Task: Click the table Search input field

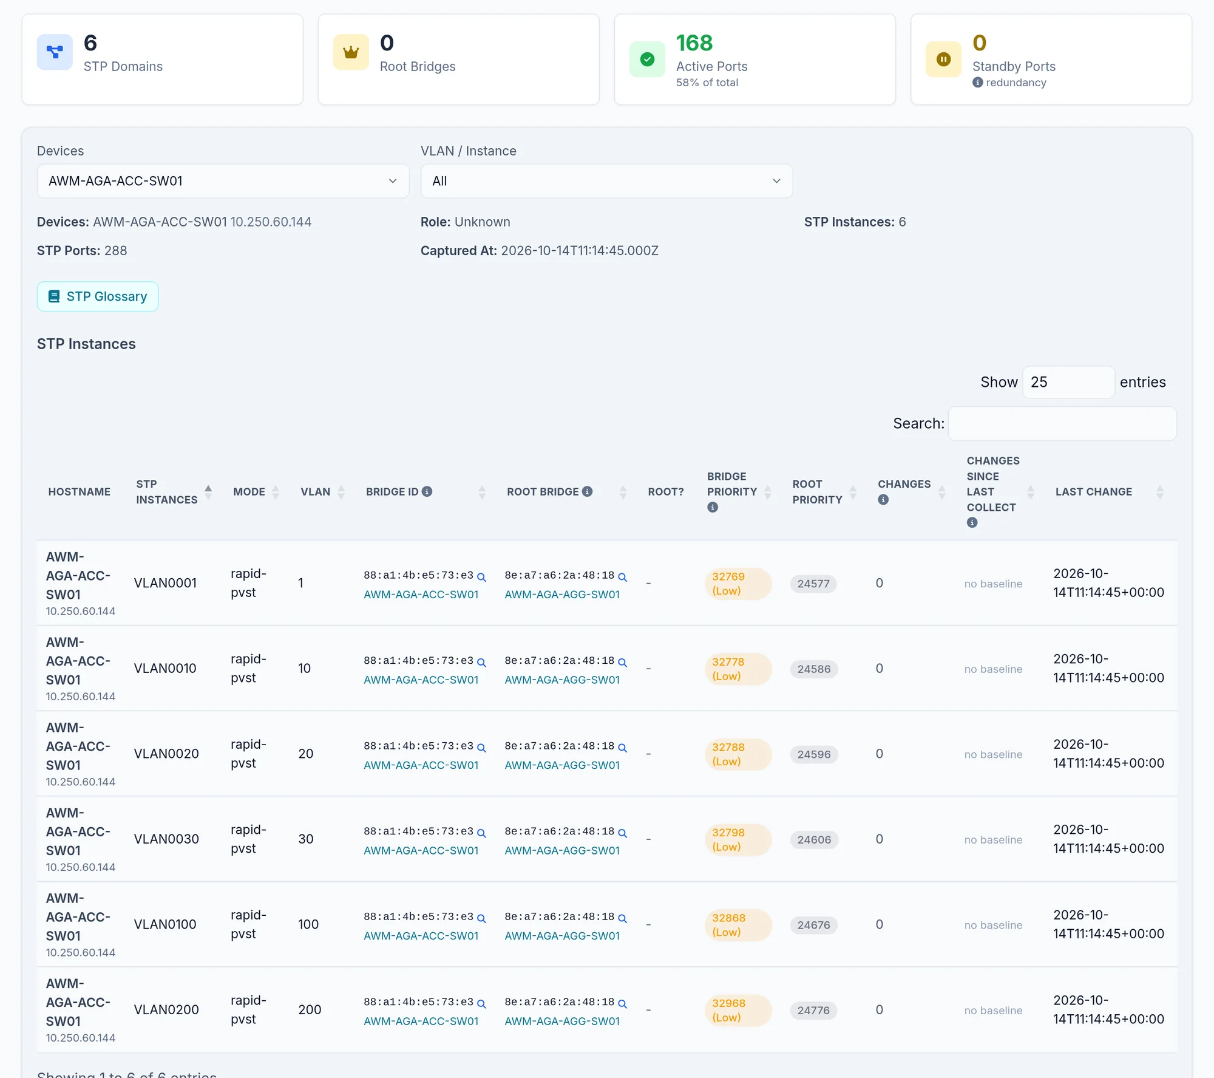Action: pos(1062,423)
